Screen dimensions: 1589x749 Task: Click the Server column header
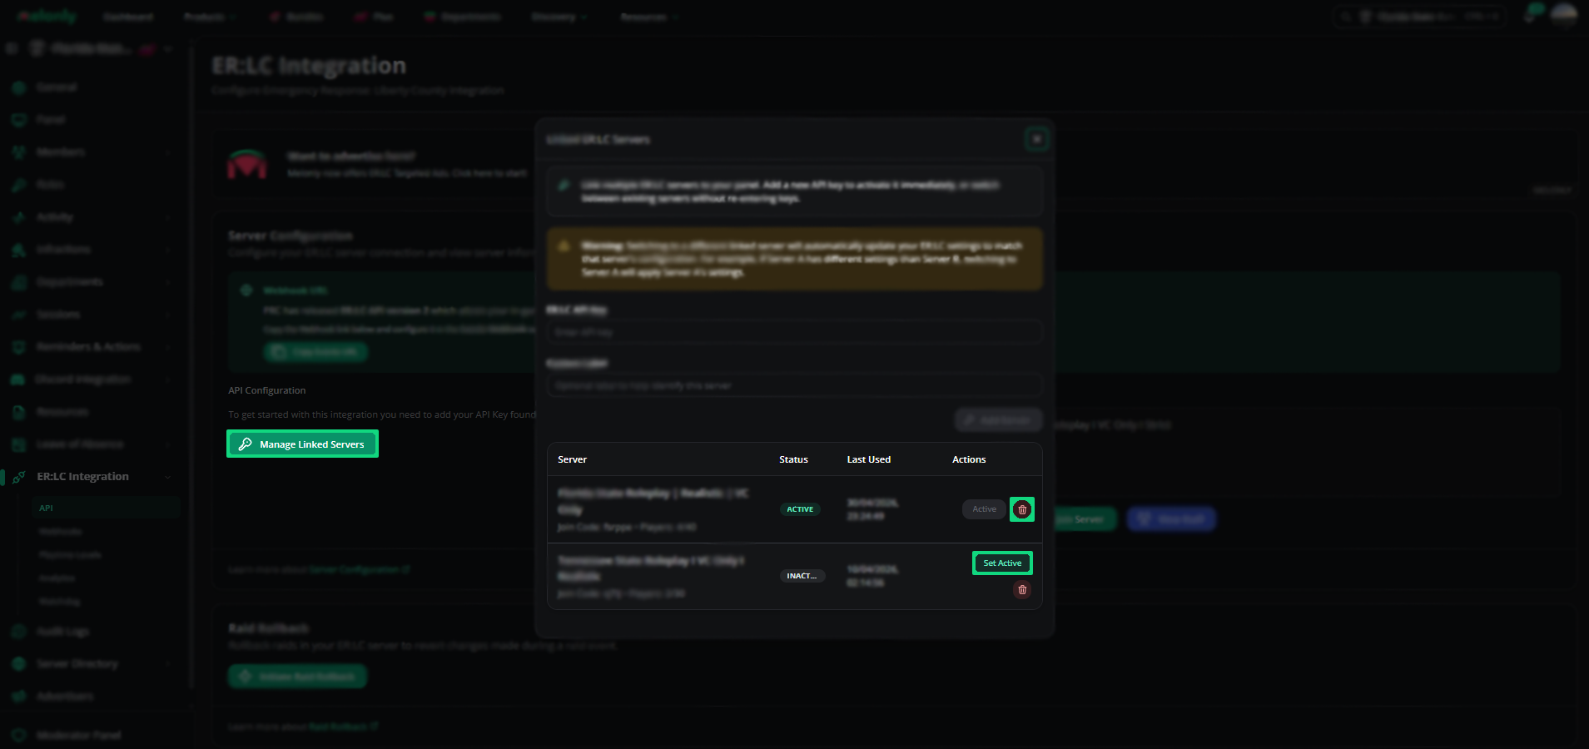pyautogui.click(x=572, y=459)
